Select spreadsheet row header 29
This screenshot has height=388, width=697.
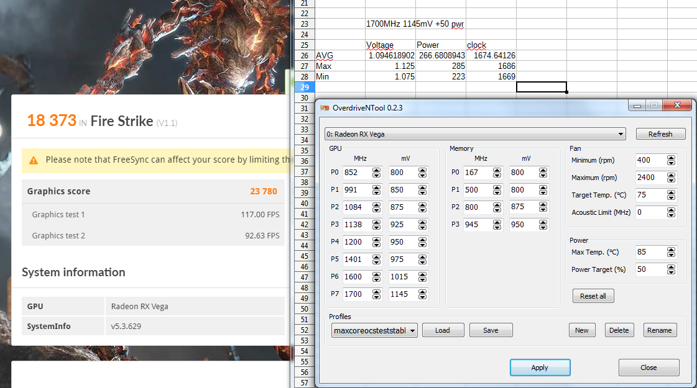click(x=305, y=87)
